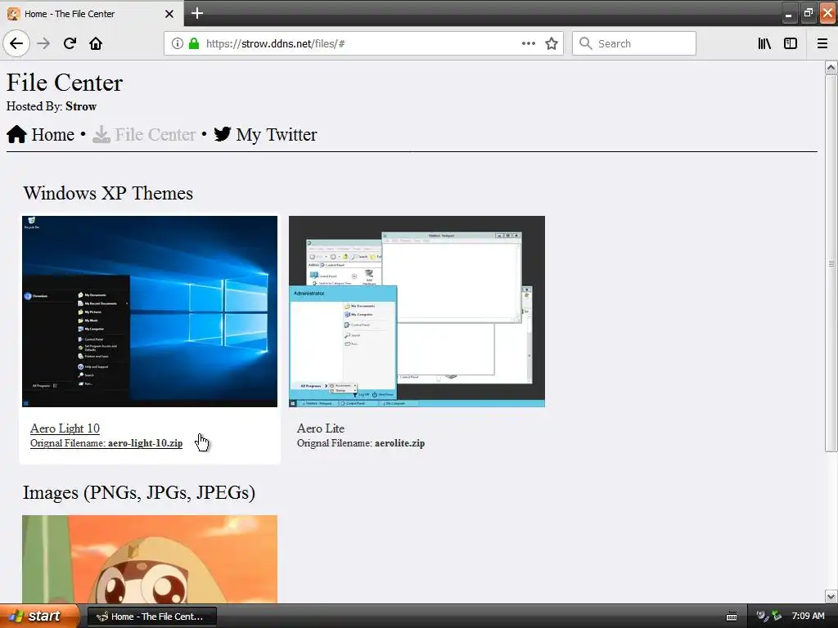Download aero-light-10.zip filename link
Image resolution: width=838 pixels, height=628 pixels.
(x=106, y=443)
